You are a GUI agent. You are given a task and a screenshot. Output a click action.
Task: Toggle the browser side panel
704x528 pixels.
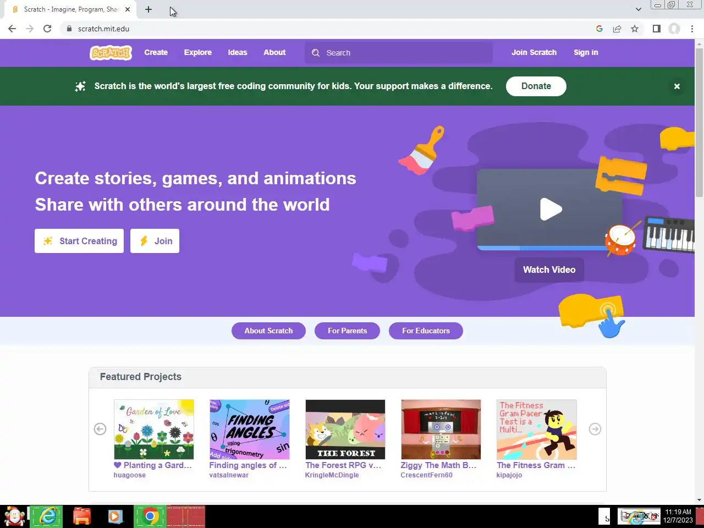click(x=656, y=29)
